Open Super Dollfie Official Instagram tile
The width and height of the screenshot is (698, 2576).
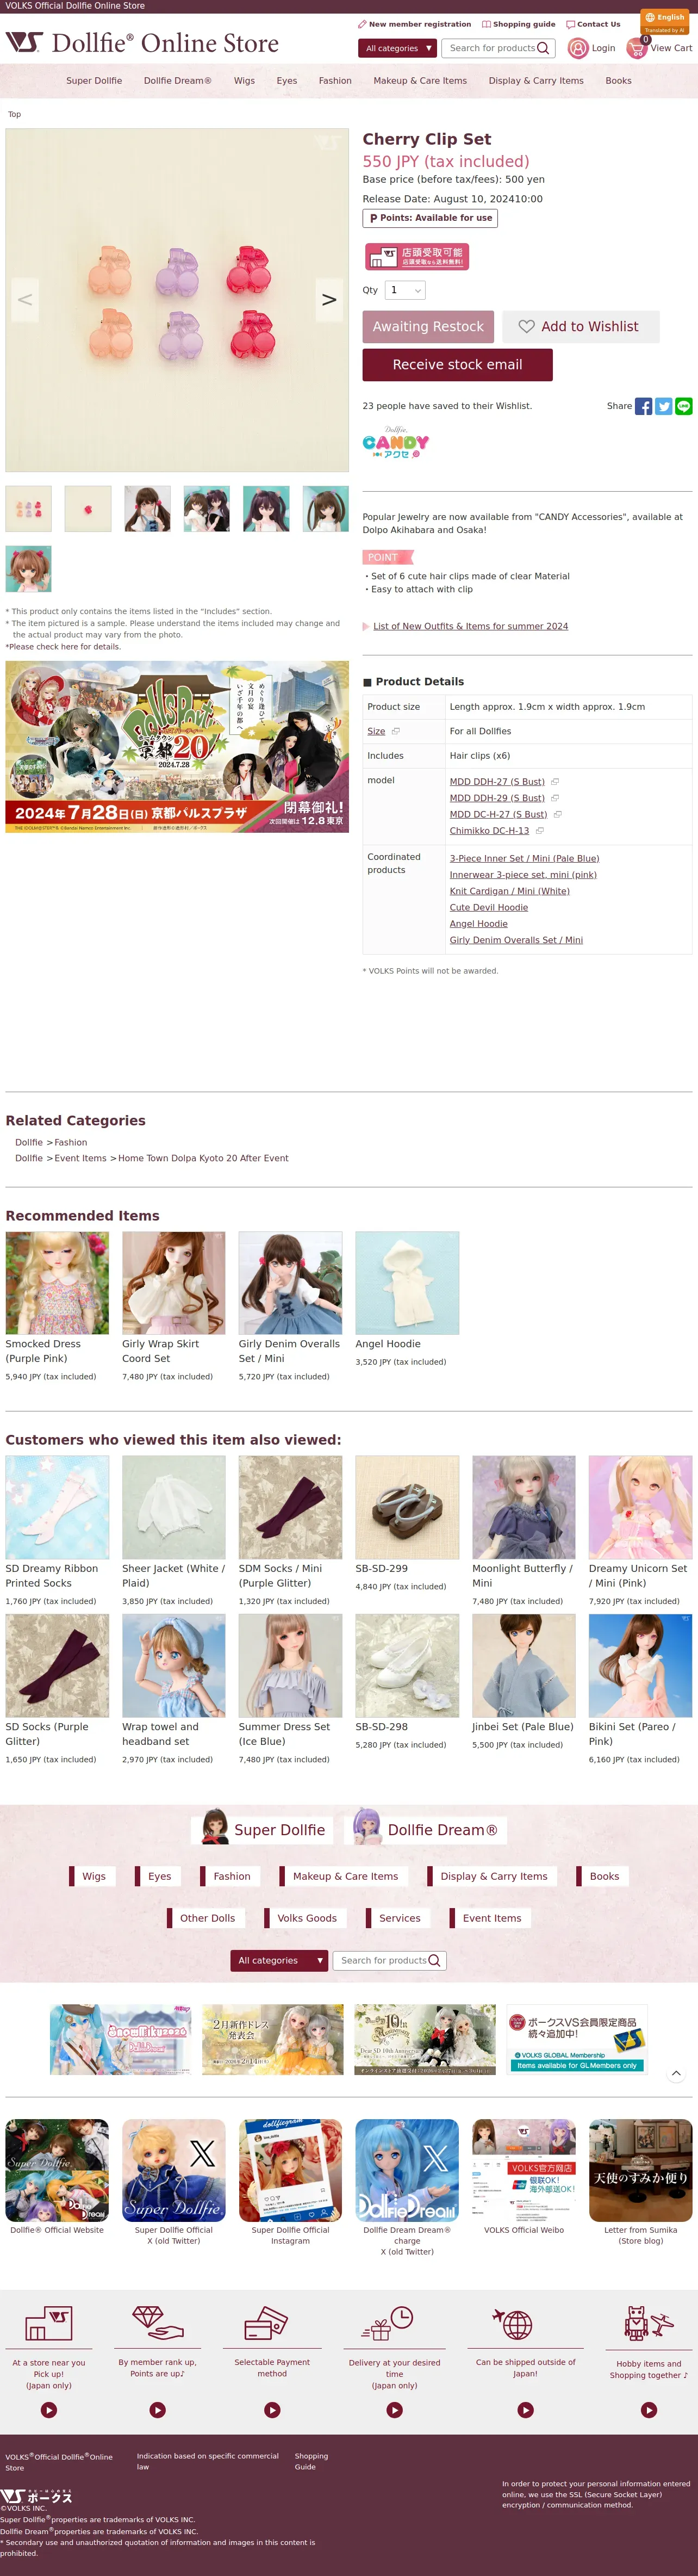[x=290, y=2170]
